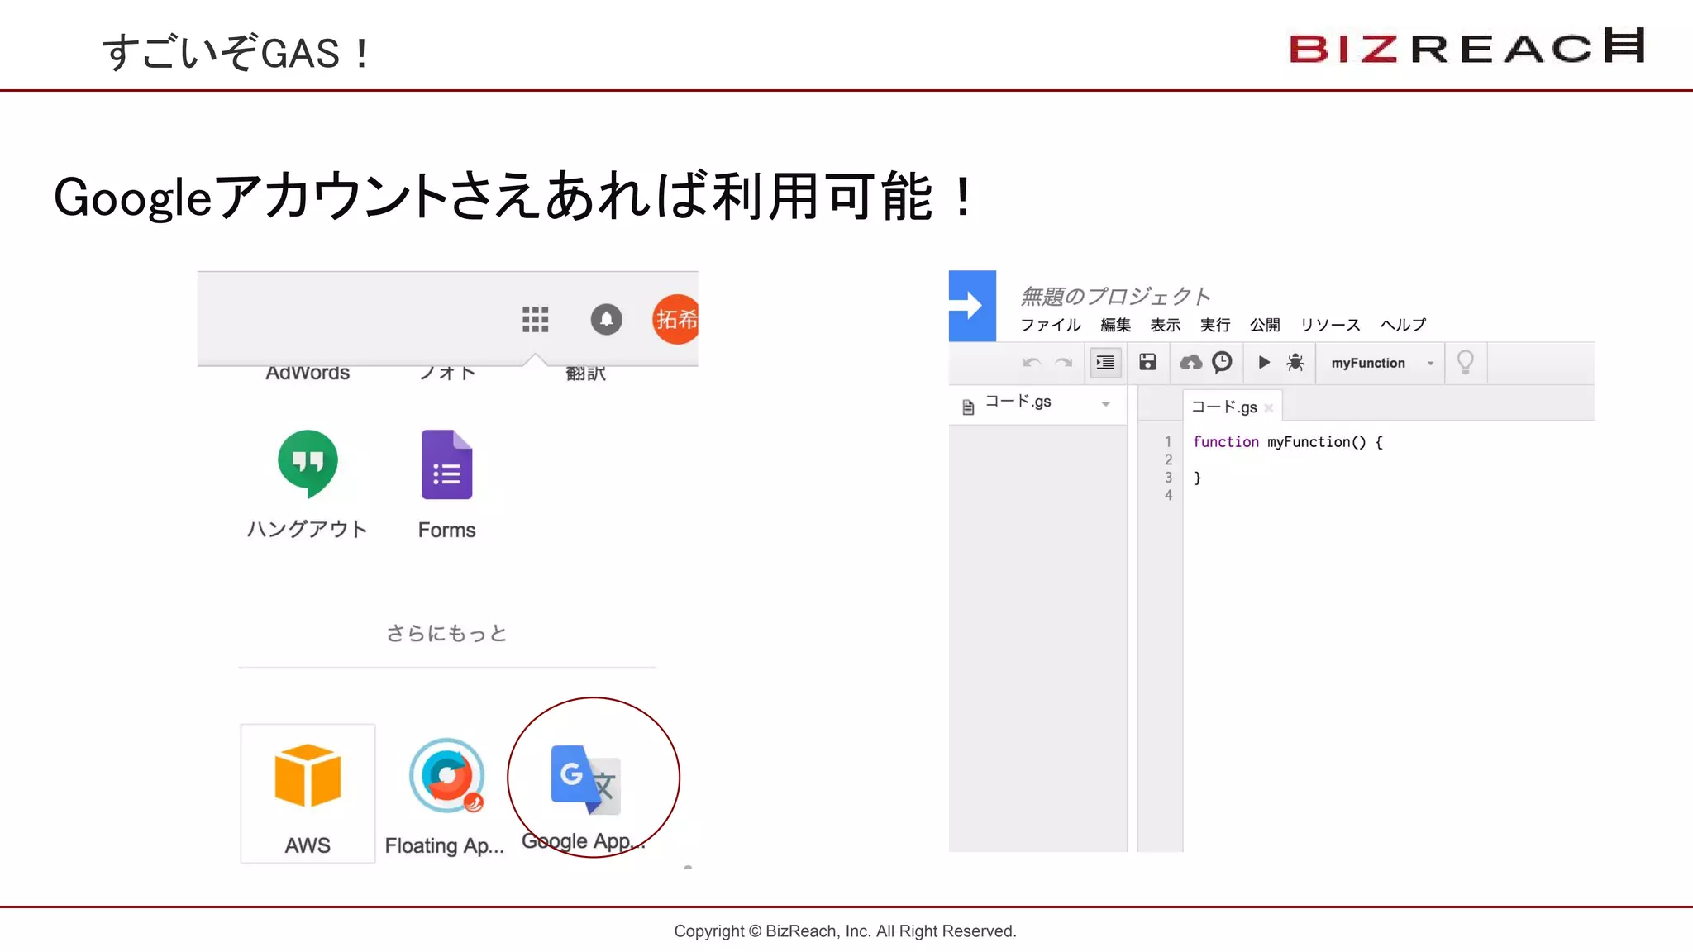Save the script with floppy icon
Screen dimensions: 1693x952
1147,362
